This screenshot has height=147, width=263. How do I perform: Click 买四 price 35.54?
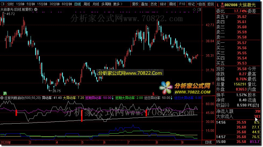click(242, 58)
